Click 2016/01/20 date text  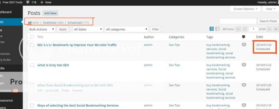click(x=264, y=85)
